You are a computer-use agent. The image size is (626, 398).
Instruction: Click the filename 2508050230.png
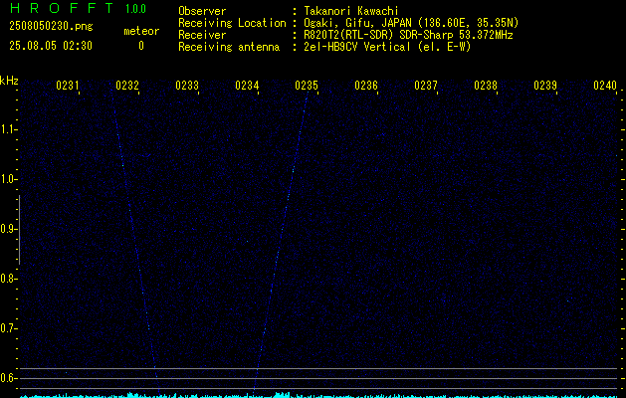pos(51,27)
